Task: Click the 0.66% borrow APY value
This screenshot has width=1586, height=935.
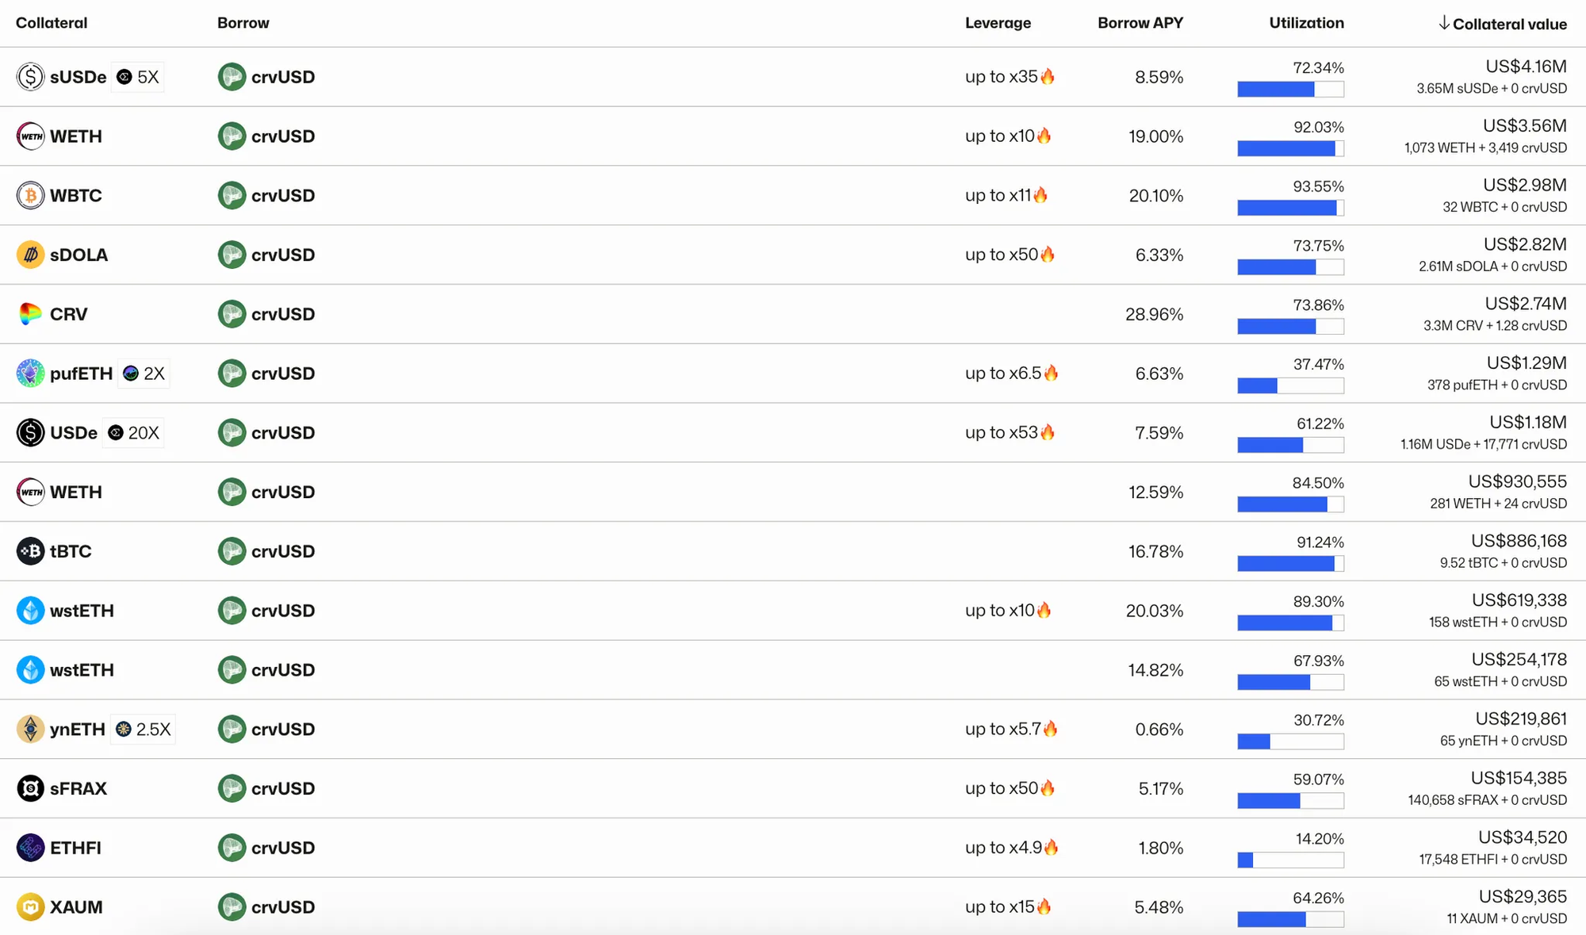Action: point(1159,729)
